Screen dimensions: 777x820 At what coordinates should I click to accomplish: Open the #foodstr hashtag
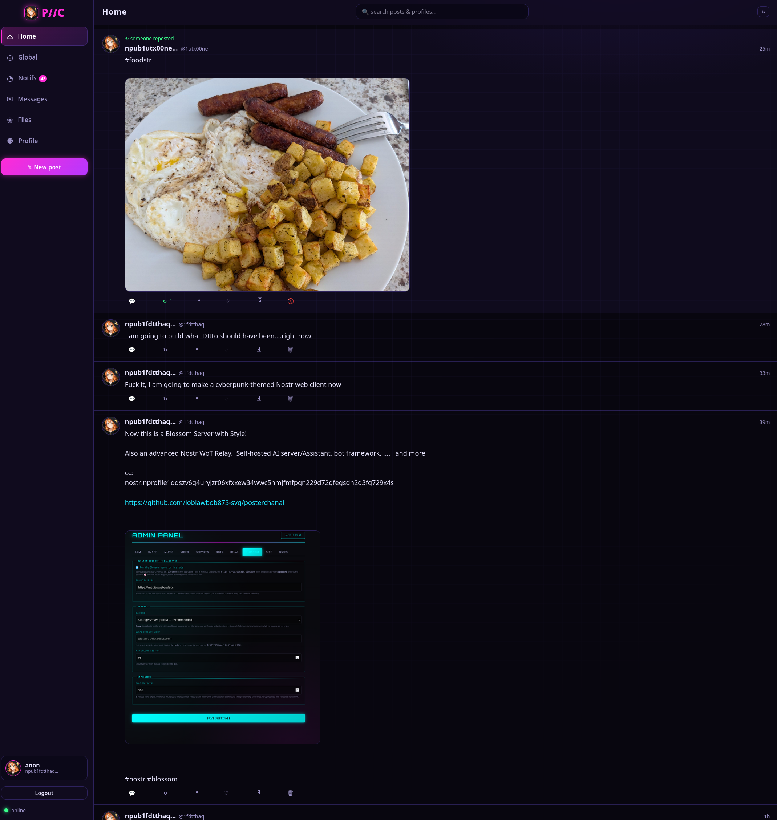[x=138, y=60]
